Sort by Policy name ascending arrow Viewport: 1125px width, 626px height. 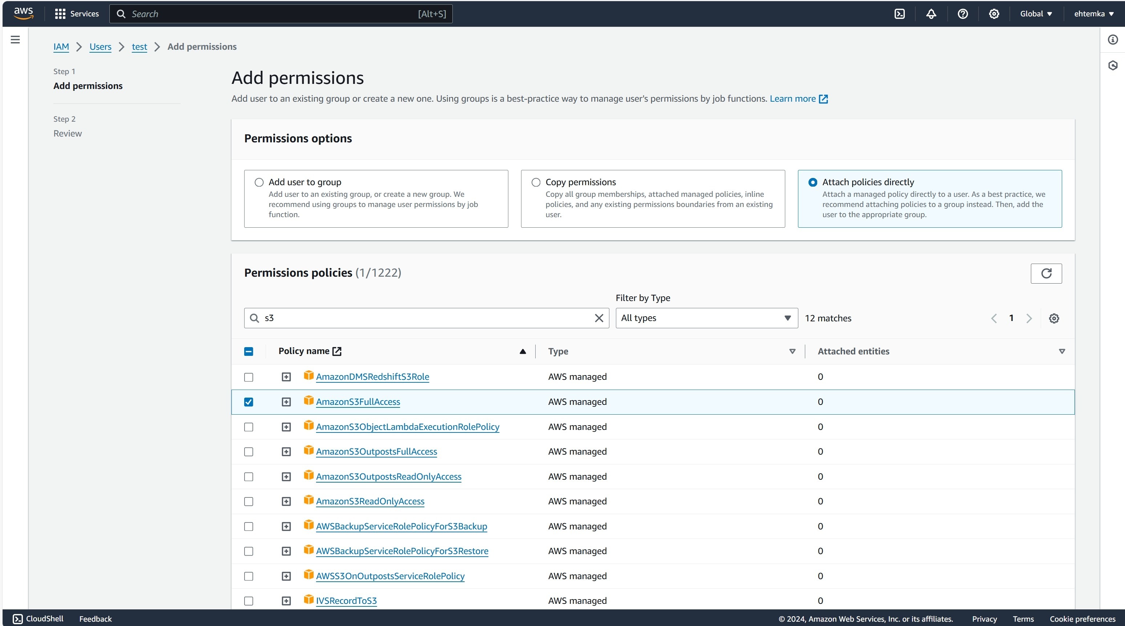[522, 351]
